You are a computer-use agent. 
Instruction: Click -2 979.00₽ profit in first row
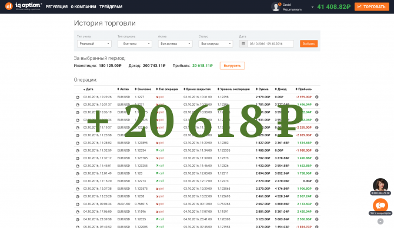(303, 97)
